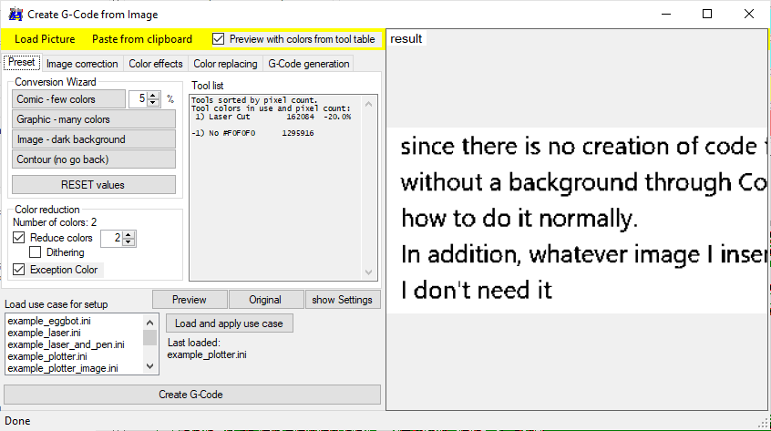771x431 pixels.
Task: Toggle the Reduce colors checkbox
Action: pyautogui.click(x=20, y=238)
